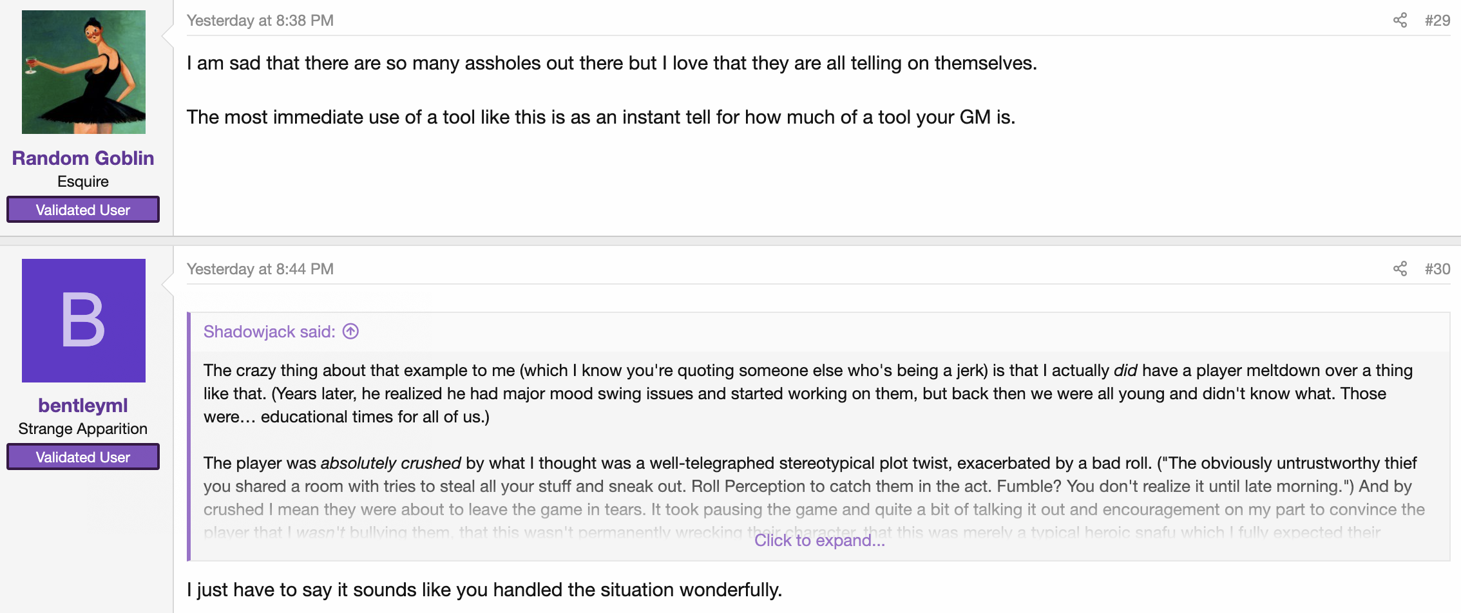Click 'Shadowjack said:' quote header link

coord(269,331)
